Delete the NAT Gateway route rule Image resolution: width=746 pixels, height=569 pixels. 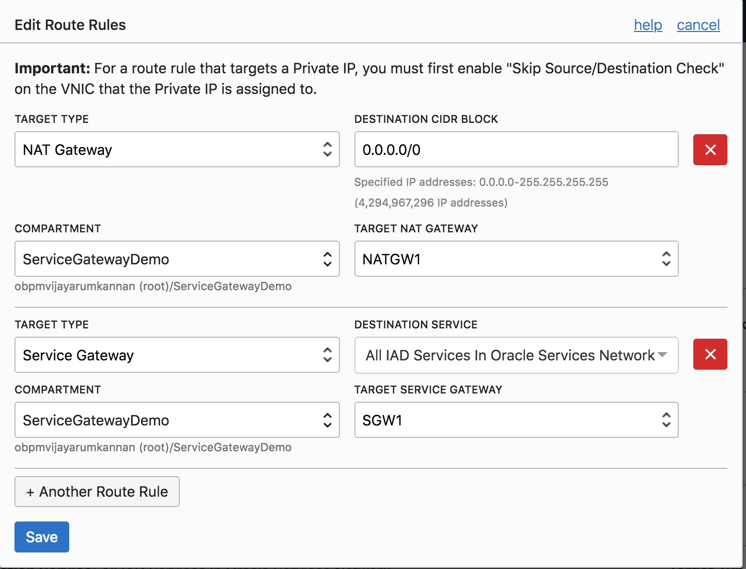pyautogui.click(x=710, y=150)
